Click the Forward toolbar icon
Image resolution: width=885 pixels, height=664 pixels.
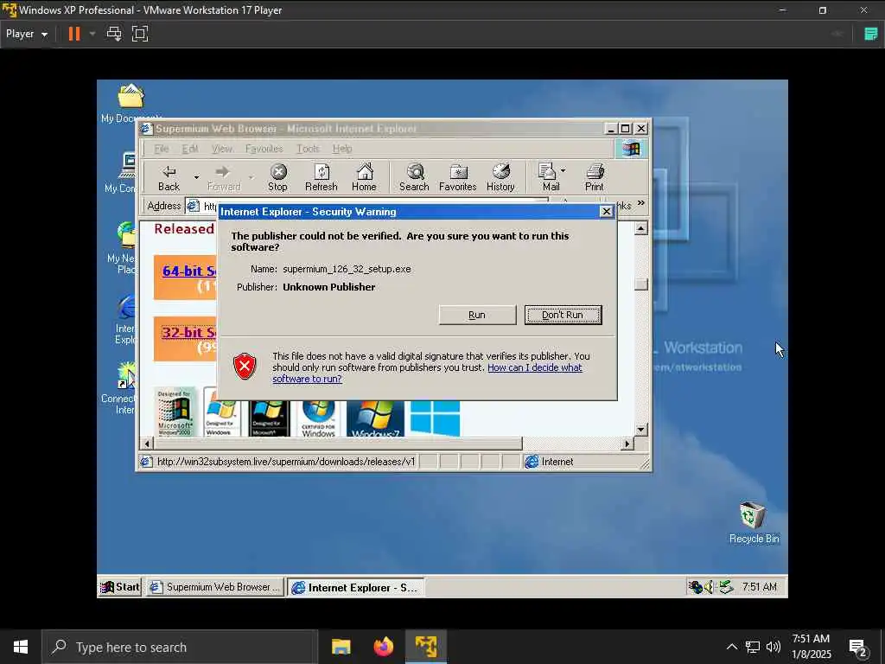click(224, 177)
